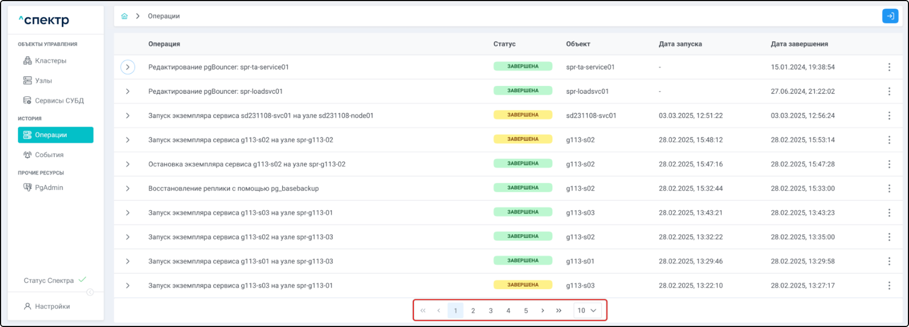
Task: Click the home icon in breadcrumb
Action: [125, 16]
